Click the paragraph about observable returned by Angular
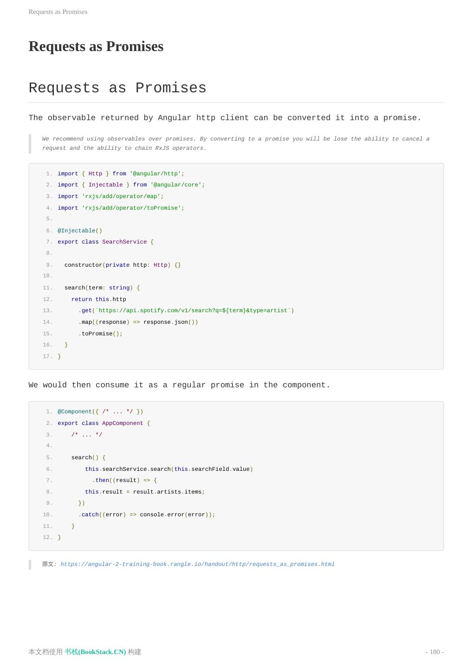 click(x=225, y=118)
